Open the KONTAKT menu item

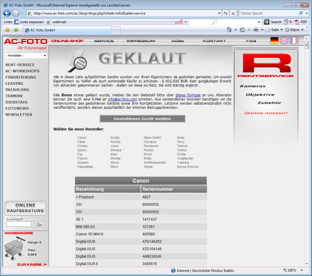(x=214, y=41)
